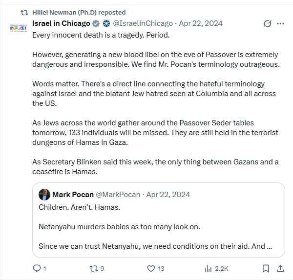Open Mark Pocan's profile picture
This screenshot has height=280, width=293.
[x=44, y=195]
